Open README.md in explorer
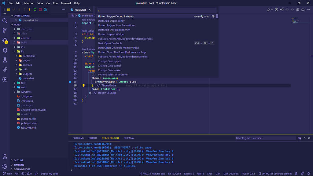 click(x=28, y=127)
